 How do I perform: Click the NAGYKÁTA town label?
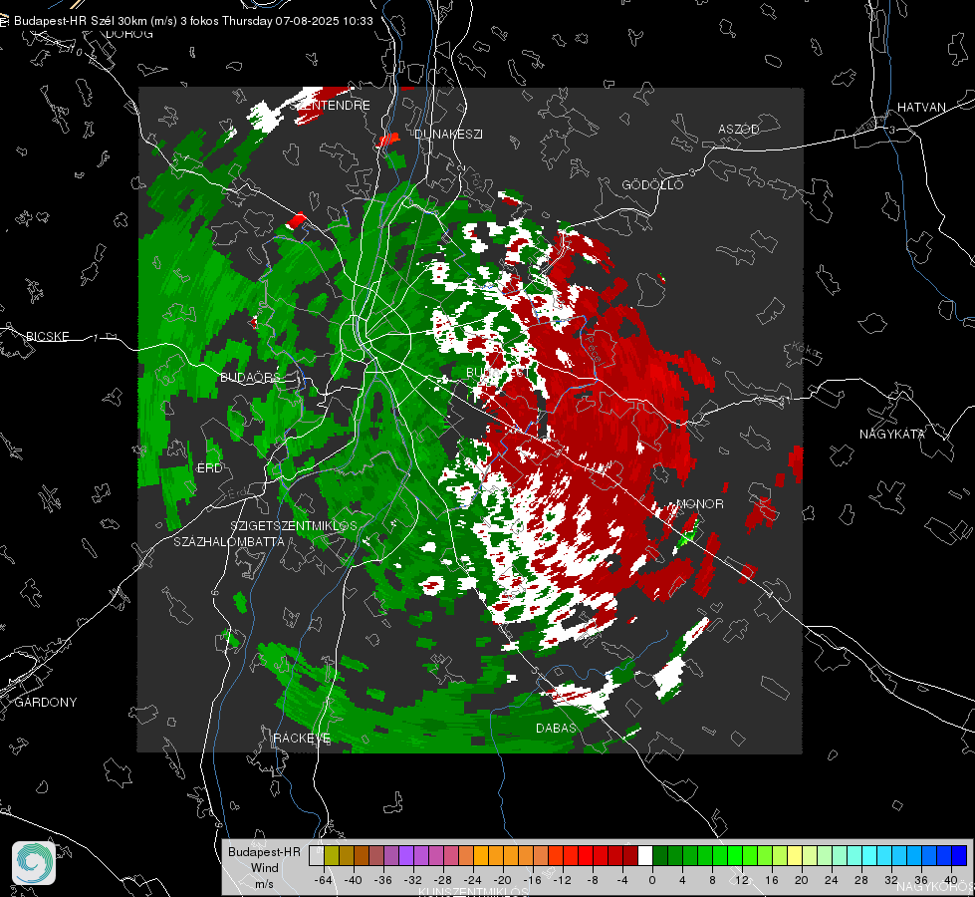[891, 435]
